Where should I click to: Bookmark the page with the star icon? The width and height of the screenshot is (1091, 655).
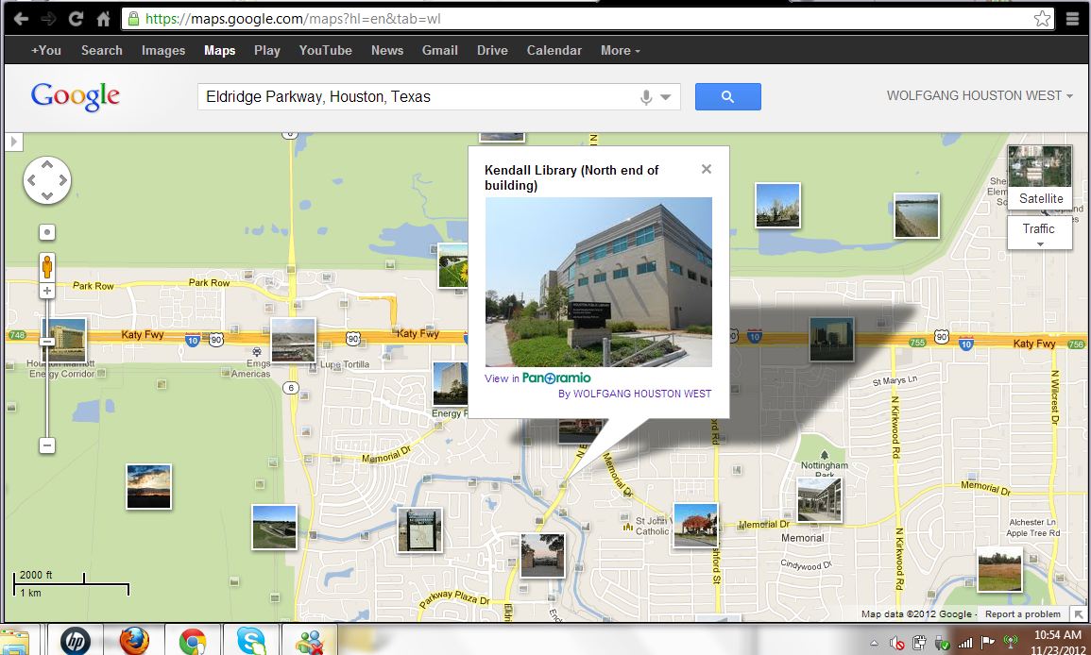(x=1041, y=17)
